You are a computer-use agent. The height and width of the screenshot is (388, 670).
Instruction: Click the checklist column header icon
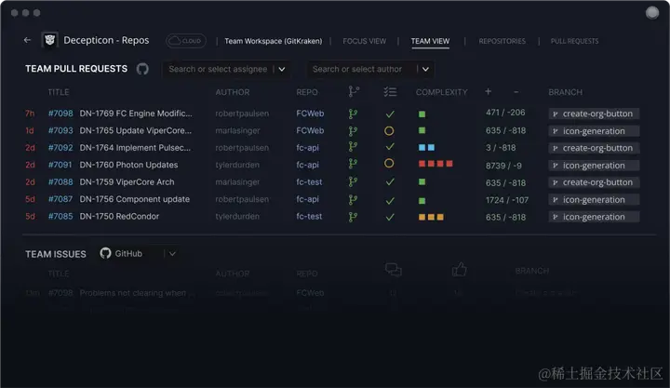coord(390,91)
